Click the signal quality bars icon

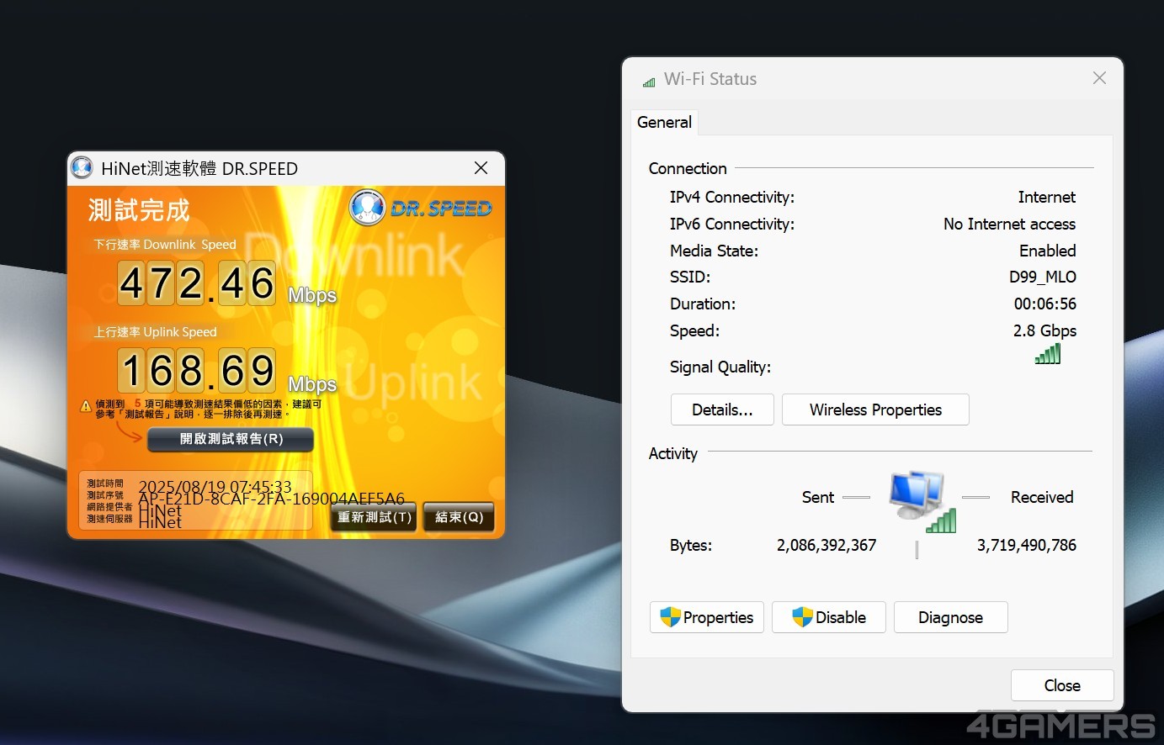point(1048,354)
